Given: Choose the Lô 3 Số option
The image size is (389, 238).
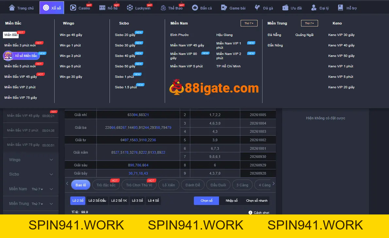Looking at the screenshot, I should point(137,200).
